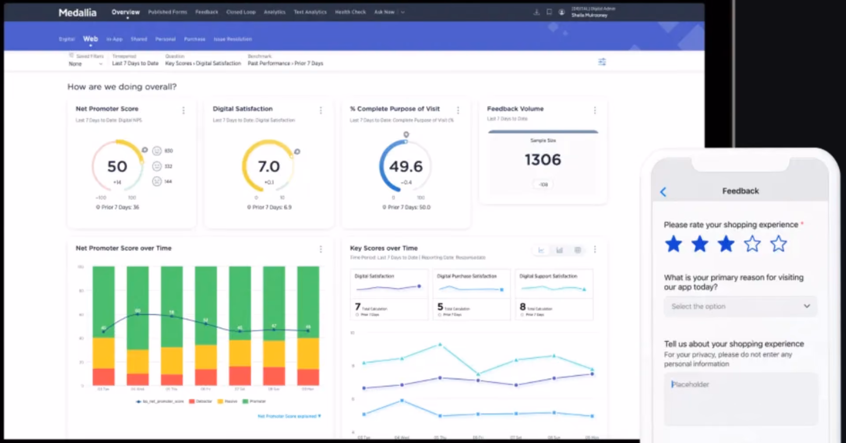Switch Key Scores to line chart view
Screen dimensions: 846x443
[541, 250]
